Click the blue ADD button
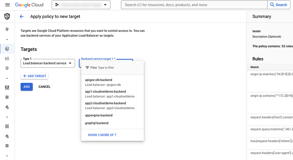The width and height of the screenshot is (293, 160). 26,87
